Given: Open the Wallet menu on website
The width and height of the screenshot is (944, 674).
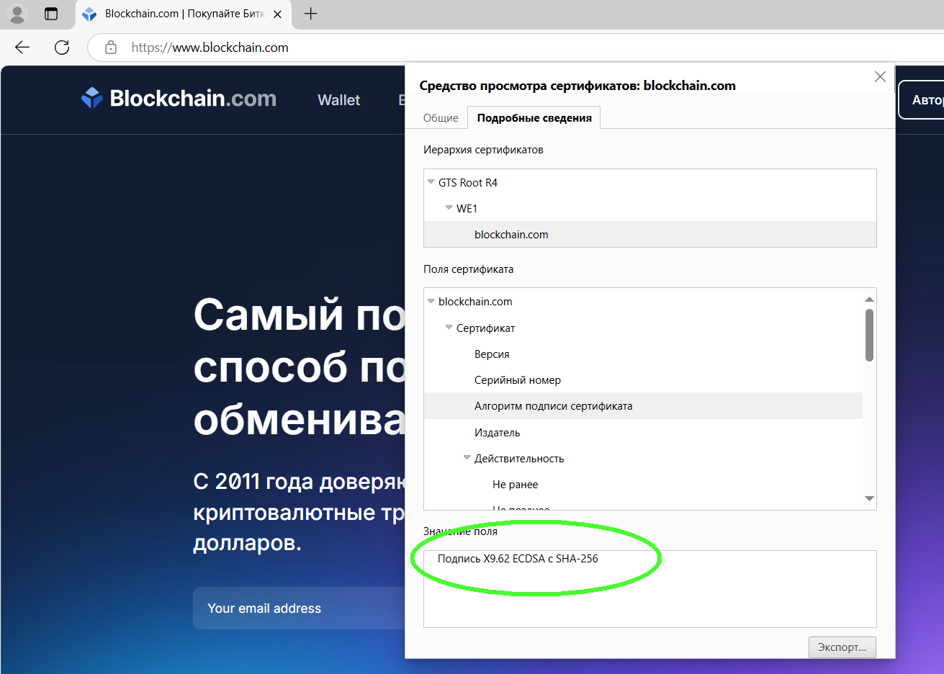Looking at the screenshot, I should (338, 100).
